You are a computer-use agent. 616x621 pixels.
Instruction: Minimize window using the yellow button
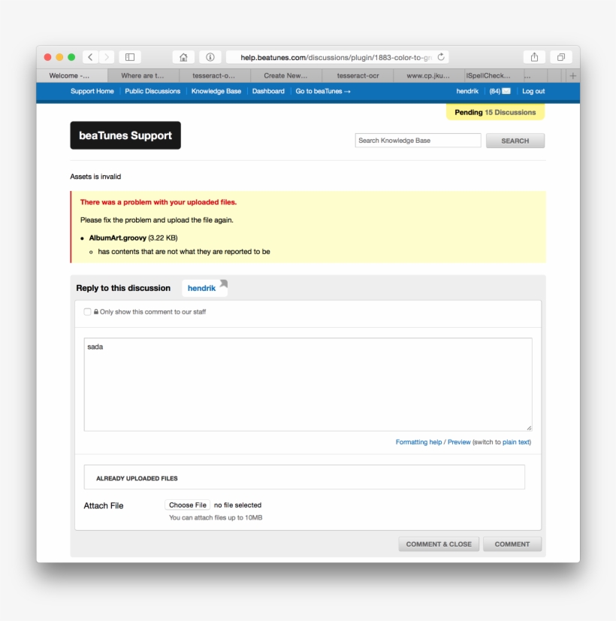click(x=59, y=57)
